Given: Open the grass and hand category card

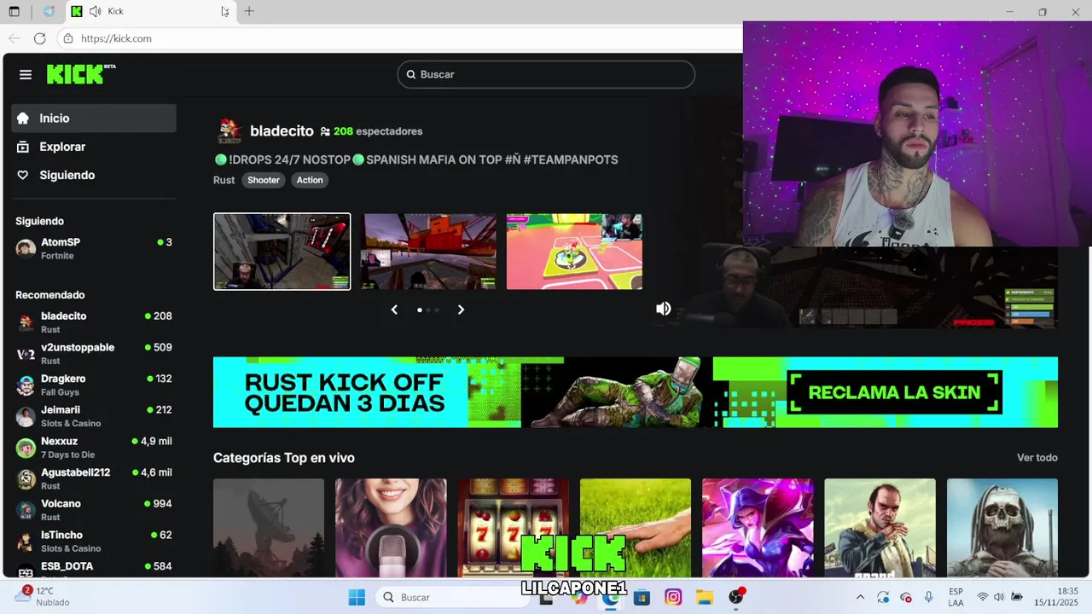Looking at the screenshot, I should (636, 528).
